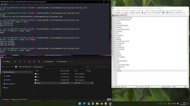190x106 pixels.
Task: Click the Save icon in Notepad++ toolbar
Action: pos(117,12)
